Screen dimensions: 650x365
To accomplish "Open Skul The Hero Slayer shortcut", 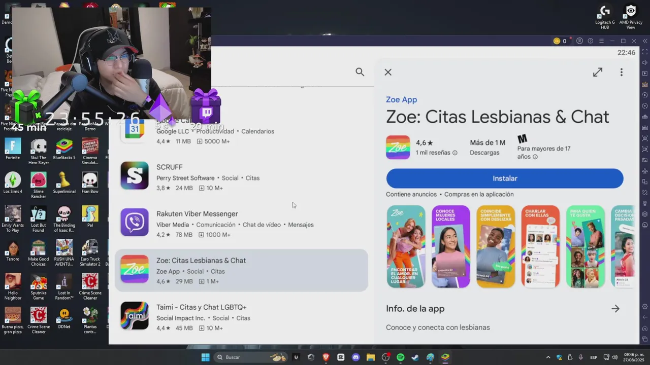I will [39, 152].
